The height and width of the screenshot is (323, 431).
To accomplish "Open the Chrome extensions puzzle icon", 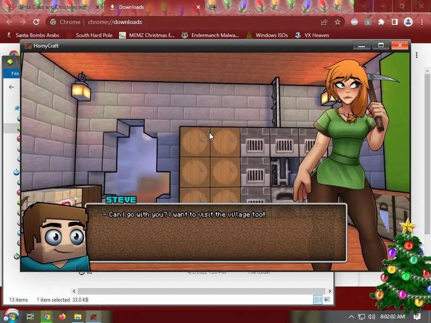I will (x=381, y=22).
